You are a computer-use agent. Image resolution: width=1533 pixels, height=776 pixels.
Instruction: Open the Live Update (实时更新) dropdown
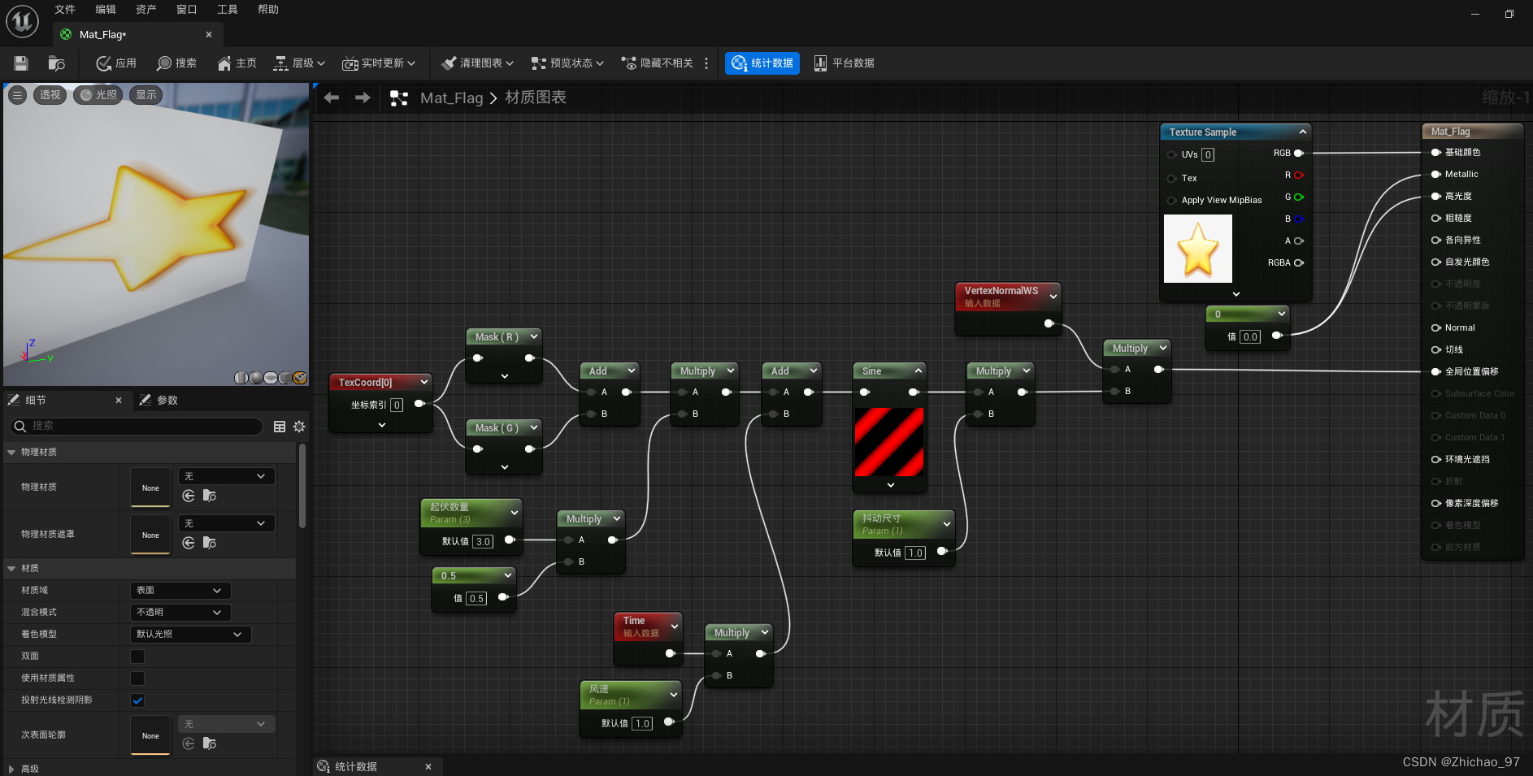379,63
